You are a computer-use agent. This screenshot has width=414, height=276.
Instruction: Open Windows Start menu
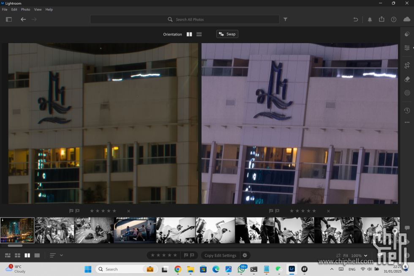[x=88, y=269]
